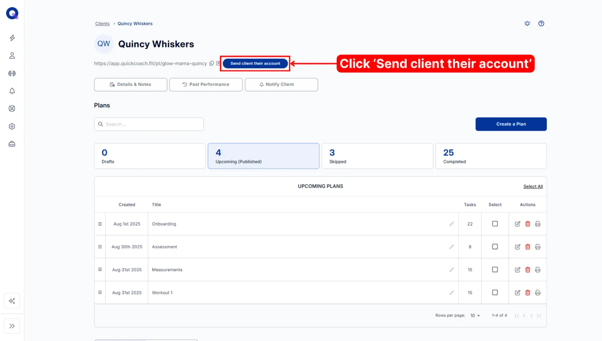Click Send client their account button
602x341 pixels.
click(x=255, y=64)
